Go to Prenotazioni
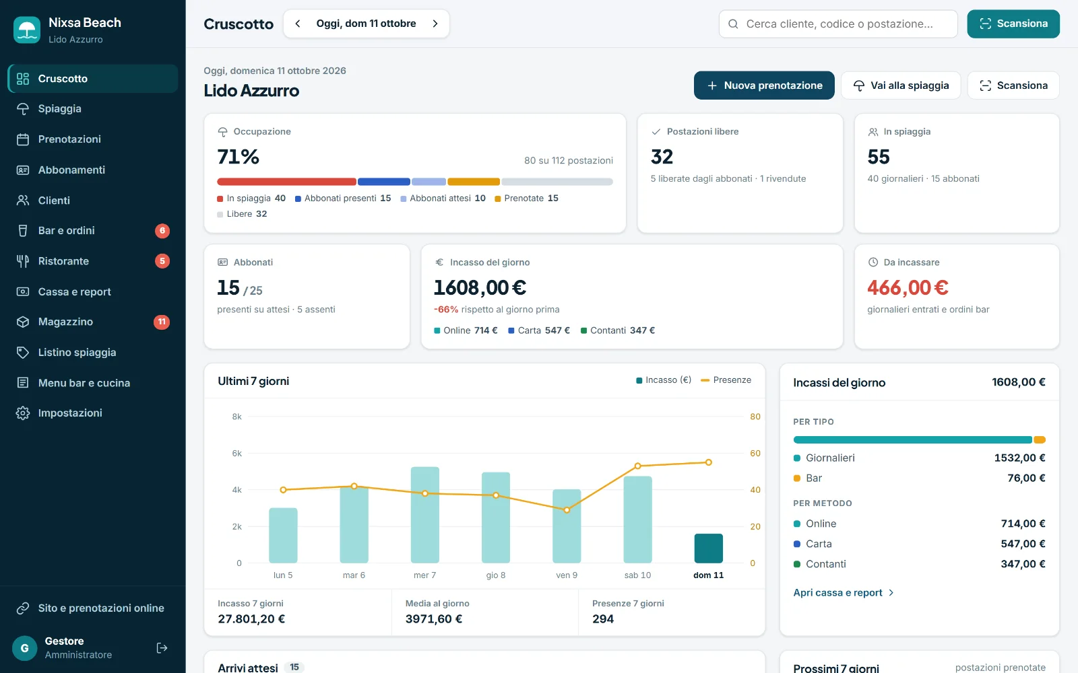1078x673 pixels. (93, 139)
